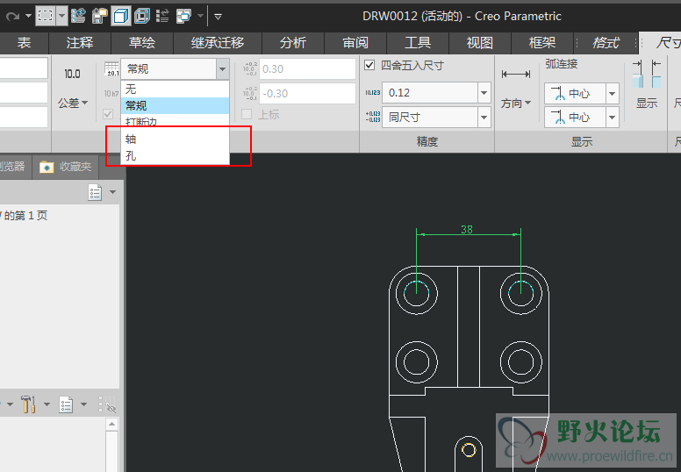Select 无 in tolerance dropdown list
The width and height of the screenshot is (681, 472).
(x=175, y=89)
